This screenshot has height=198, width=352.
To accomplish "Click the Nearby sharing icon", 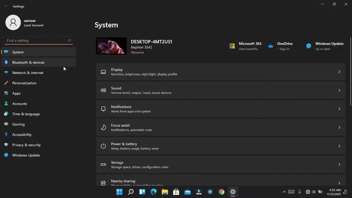I will coord(103,183).
